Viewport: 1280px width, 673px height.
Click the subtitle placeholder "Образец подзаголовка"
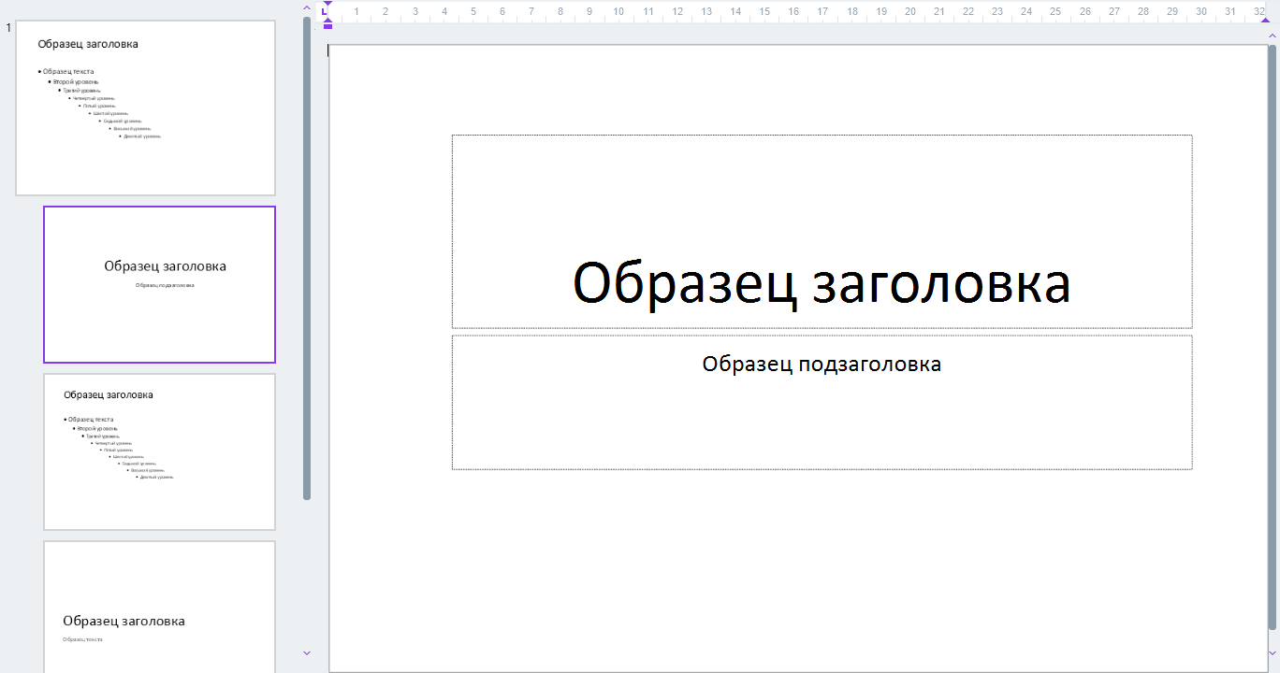[822, 364]
